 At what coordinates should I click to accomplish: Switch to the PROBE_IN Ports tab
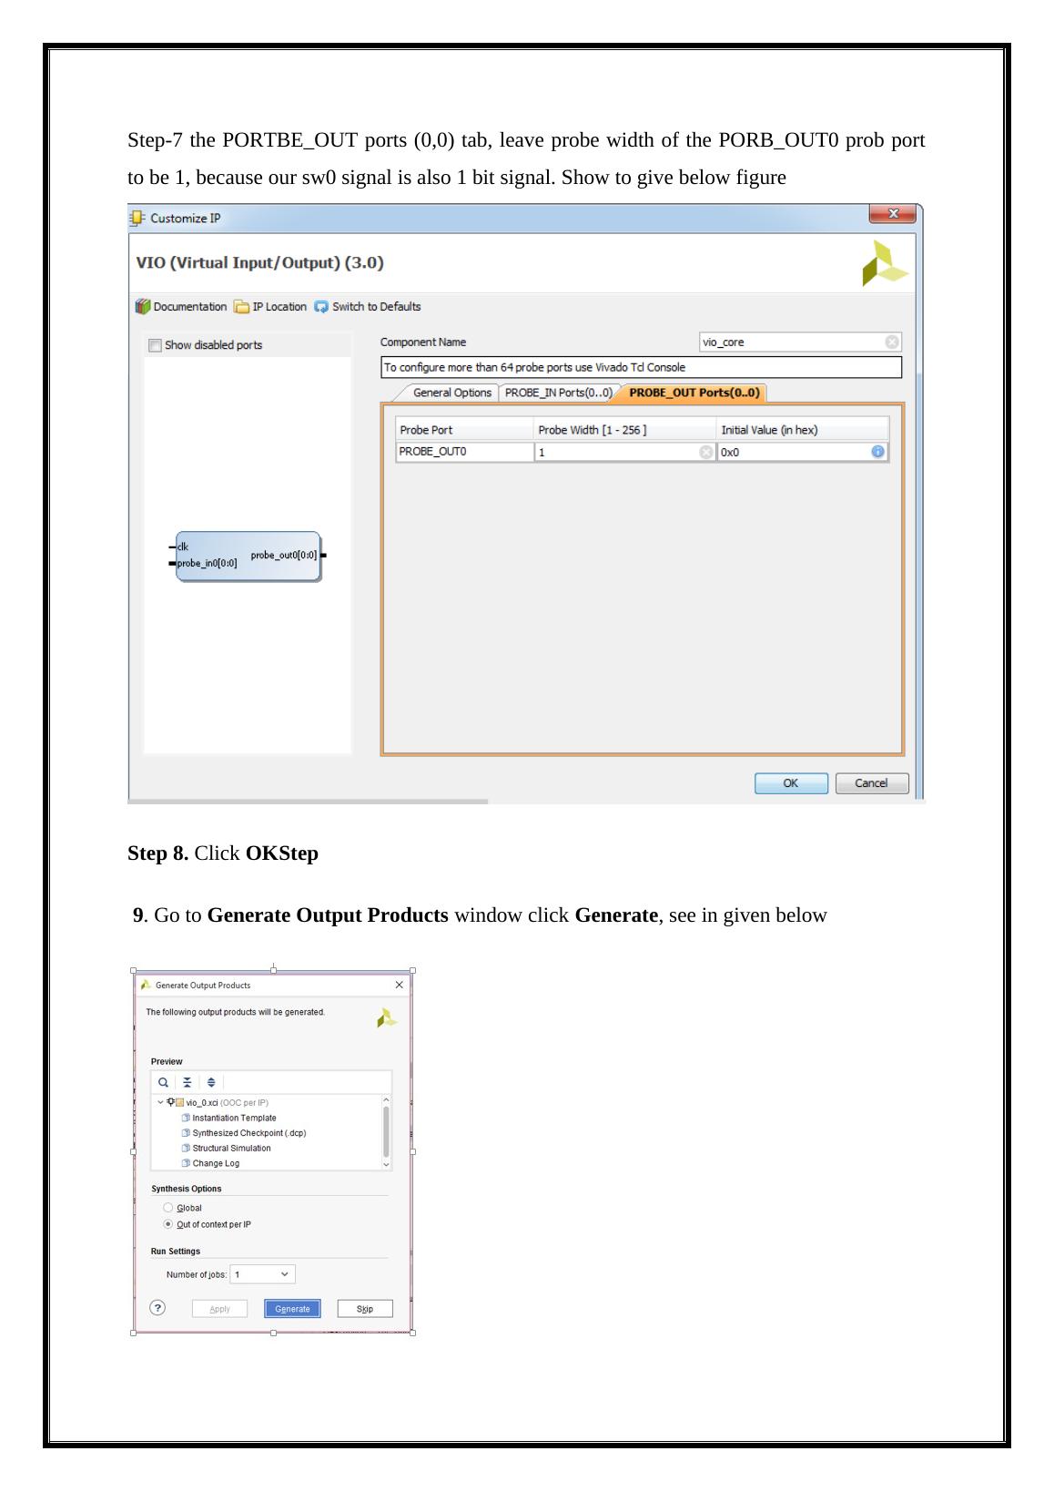tap(557, 393)
